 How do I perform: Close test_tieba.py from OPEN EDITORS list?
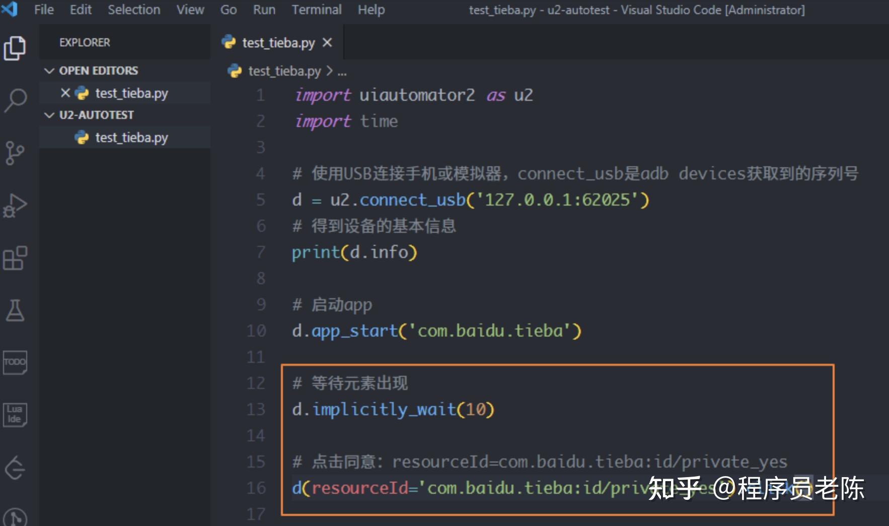coord(64,93)
